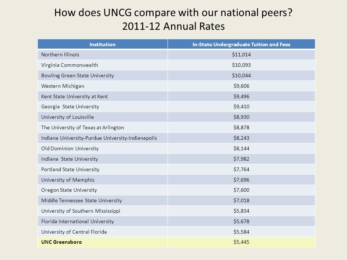
Task: Select Virginia Commonwealth institution cell
Action: (x=102, y=65)
